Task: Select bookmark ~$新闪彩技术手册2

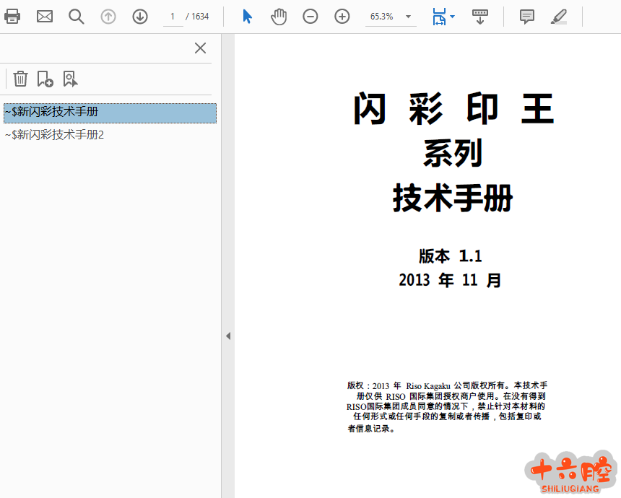Action: point(55,134)
